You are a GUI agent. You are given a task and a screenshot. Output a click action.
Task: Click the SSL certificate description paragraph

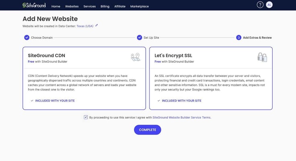[210, 83]
